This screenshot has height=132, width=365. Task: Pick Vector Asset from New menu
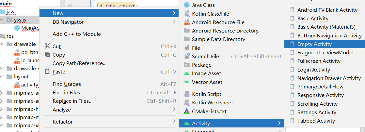207,82
